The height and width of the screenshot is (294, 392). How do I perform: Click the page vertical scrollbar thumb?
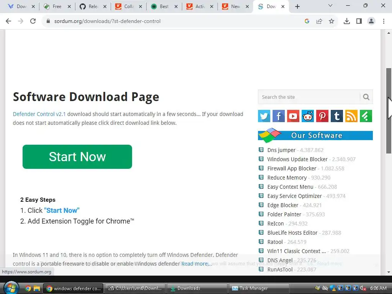pyautogui.click(x=389, y=111)
